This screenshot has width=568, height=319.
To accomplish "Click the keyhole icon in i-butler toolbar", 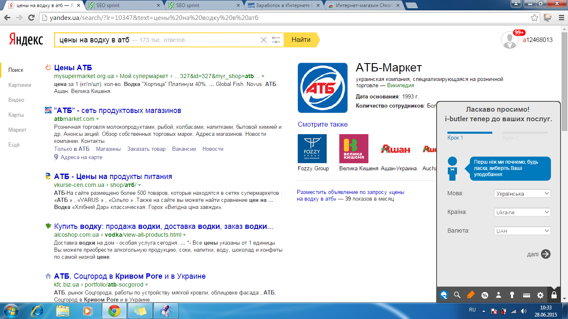I will [x=512, y=295].
